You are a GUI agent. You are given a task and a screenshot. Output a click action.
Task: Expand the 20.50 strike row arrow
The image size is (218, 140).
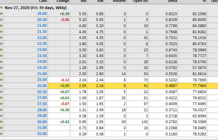pyautogui.click(x=2, y=20)
